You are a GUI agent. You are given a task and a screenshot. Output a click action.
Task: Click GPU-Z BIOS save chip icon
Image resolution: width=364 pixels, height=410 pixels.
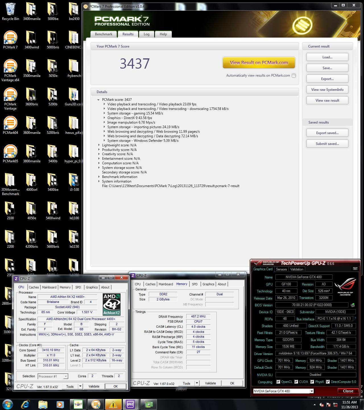pyautogui.click(x=353, y=305)
